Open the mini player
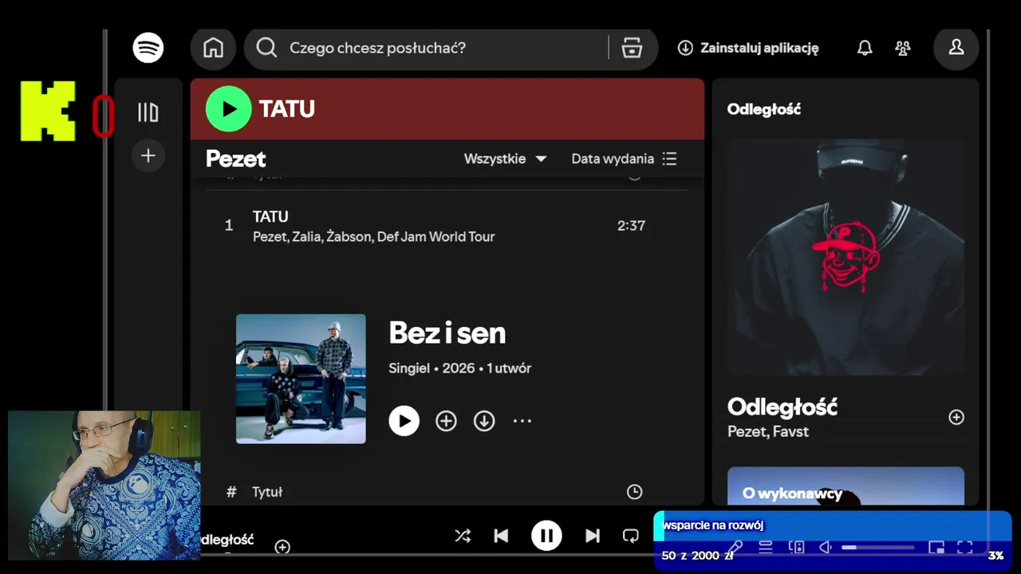The width and height of the screenshot is (1021, 574). click(x=936, y=547)
